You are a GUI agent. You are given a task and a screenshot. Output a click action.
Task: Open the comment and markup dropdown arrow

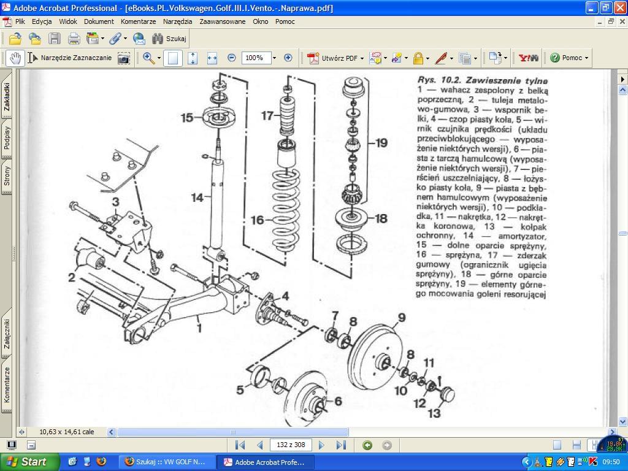click(385, 58)
